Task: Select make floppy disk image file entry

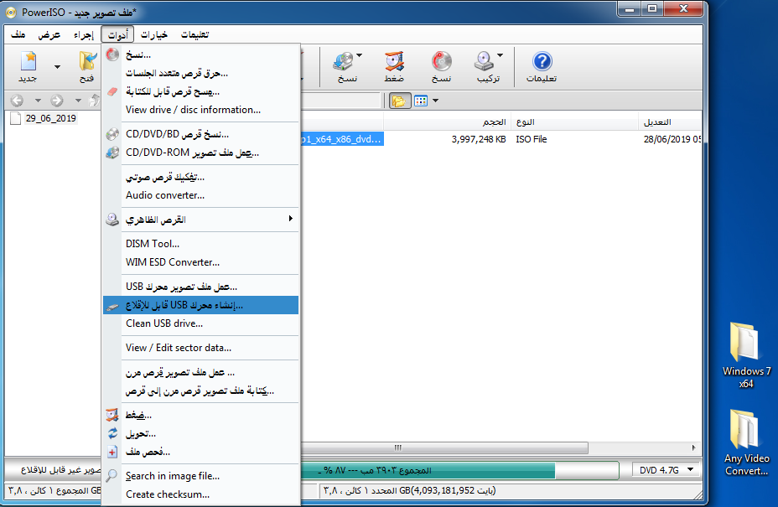Action: (x=200, y=372)
